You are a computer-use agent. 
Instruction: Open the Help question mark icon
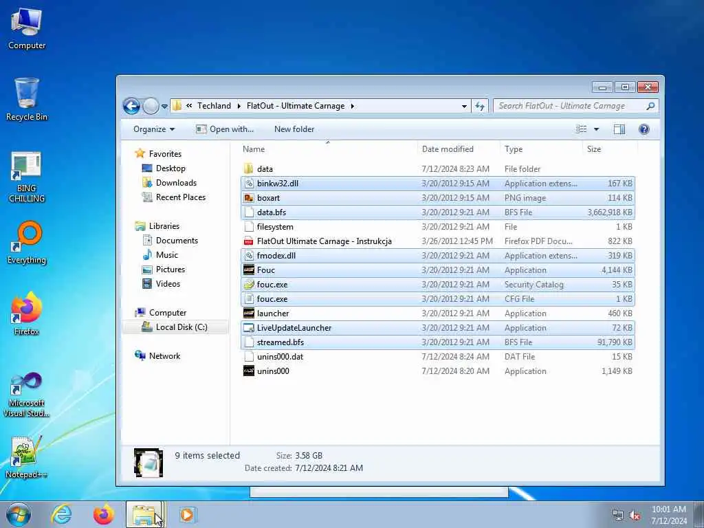(x=643, y=129)
